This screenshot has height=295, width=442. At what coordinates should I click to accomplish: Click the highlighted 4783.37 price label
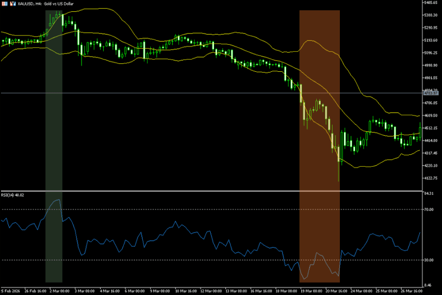430,93
